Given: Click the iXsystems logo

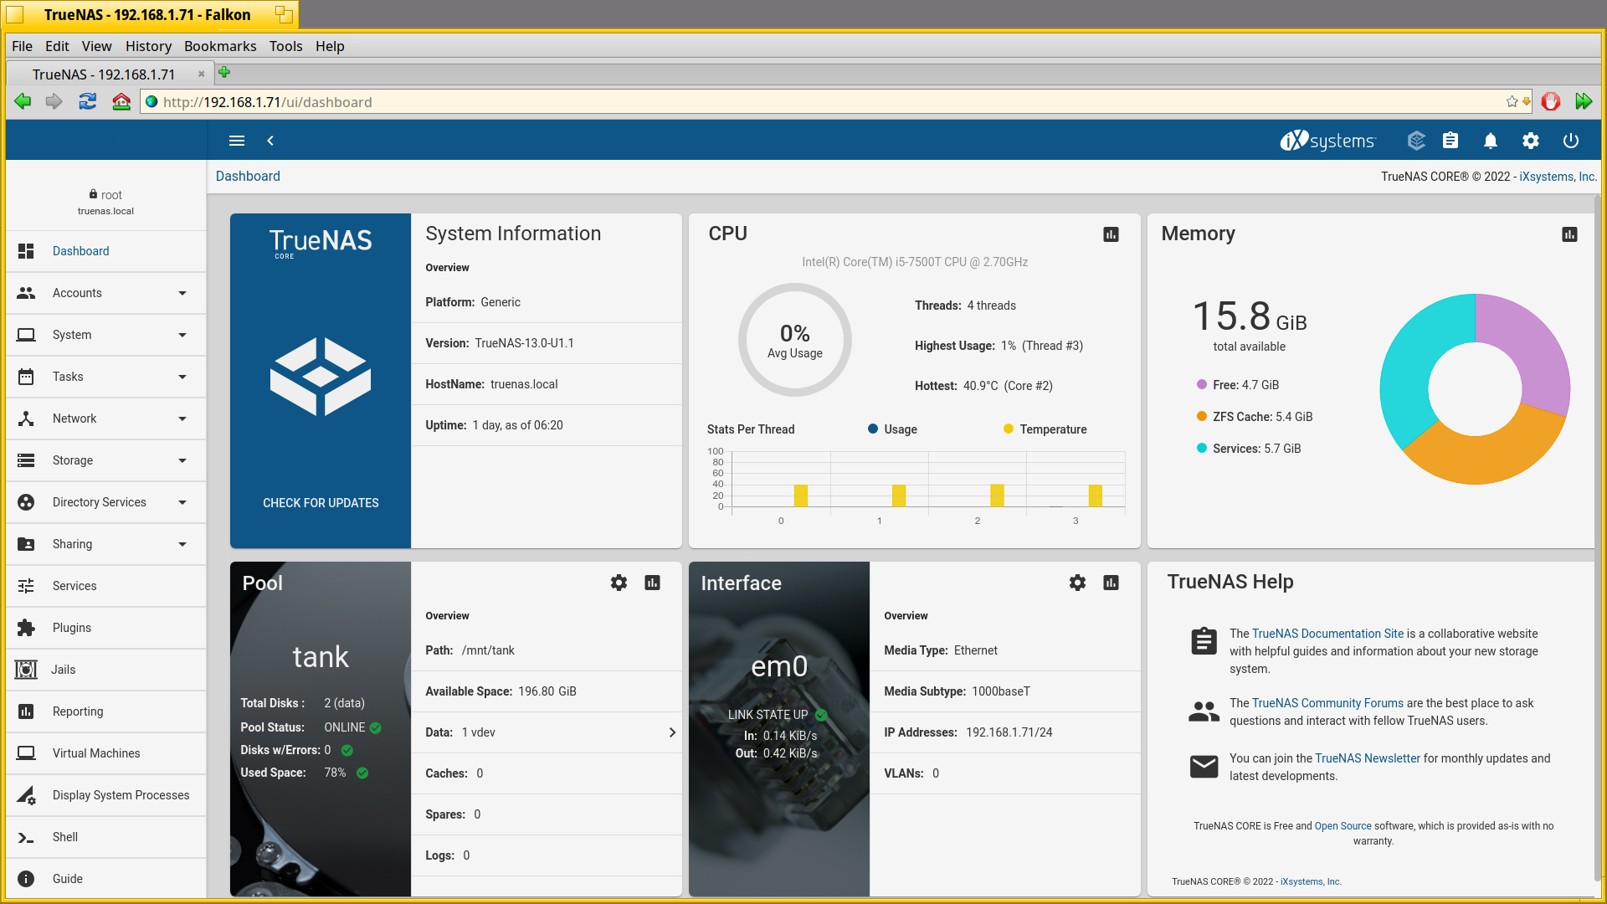Looking at the screenshot, I should coord(1327,141).
